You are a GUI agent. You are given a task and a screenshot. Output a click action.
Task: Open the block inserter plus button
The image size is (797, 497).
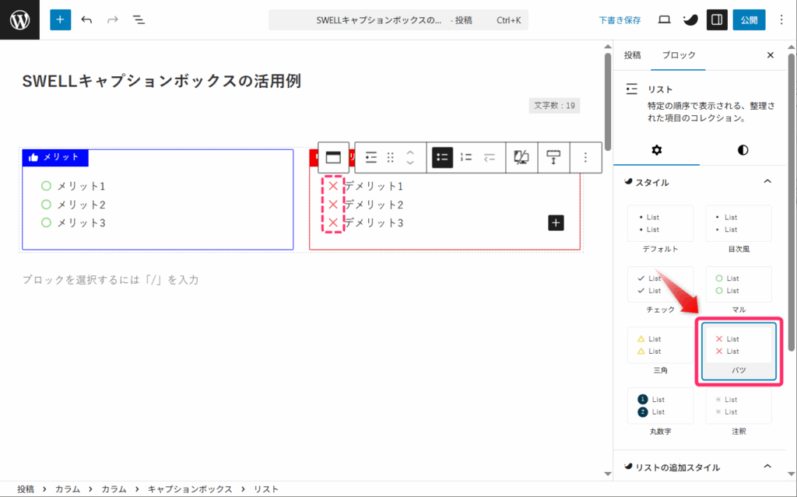(x=60, y=19)
